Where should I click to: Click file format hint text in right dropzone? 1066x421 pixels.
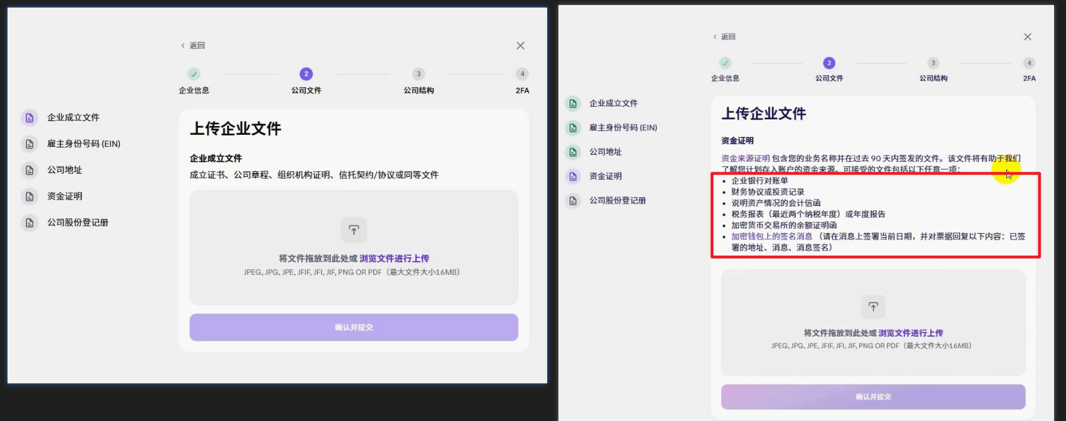click(871, 346)
